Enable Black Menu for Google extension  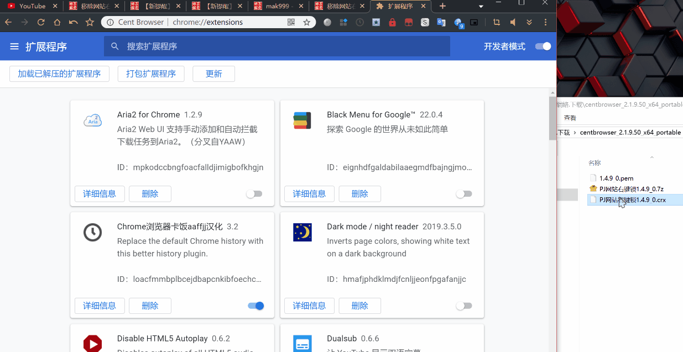click(464, 194)
